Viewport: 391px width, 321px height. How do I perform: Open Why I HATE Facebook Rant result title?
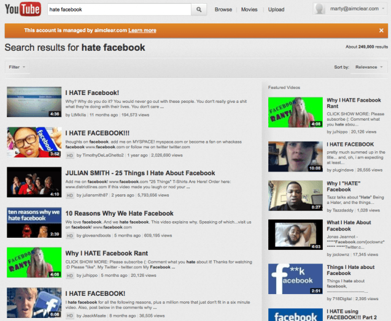click(106, 253)
